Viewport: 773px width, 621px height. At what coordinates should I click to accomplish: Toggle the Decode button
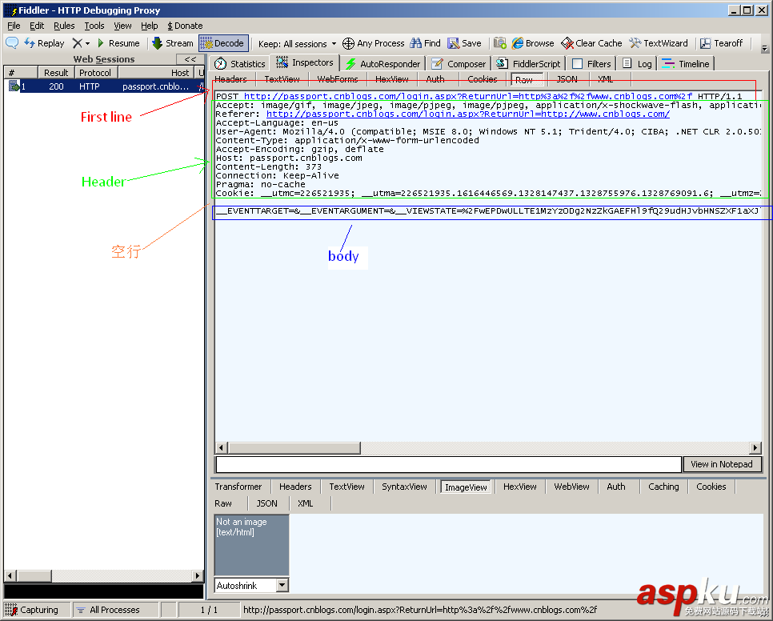(x=223, y=43)
